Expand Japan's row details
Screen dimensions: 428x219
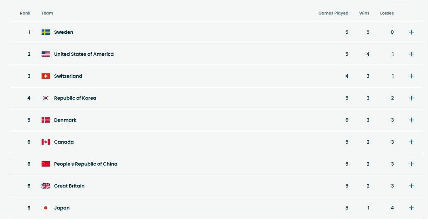411,208
